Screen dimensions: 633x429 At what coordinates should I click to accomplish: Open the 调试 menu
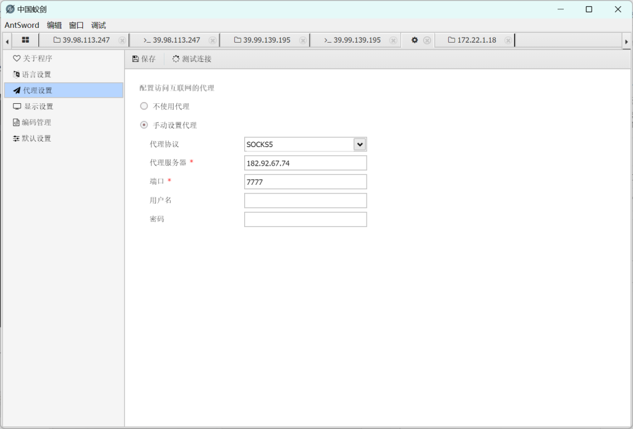98,25
